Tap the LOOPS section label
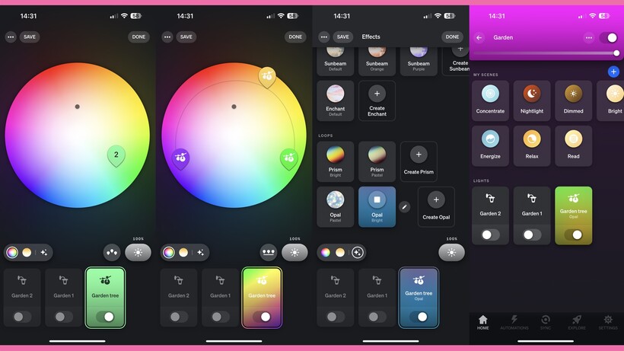Image resolution: width=624 pixels, height=351 pixels. (x=326, y=136)
